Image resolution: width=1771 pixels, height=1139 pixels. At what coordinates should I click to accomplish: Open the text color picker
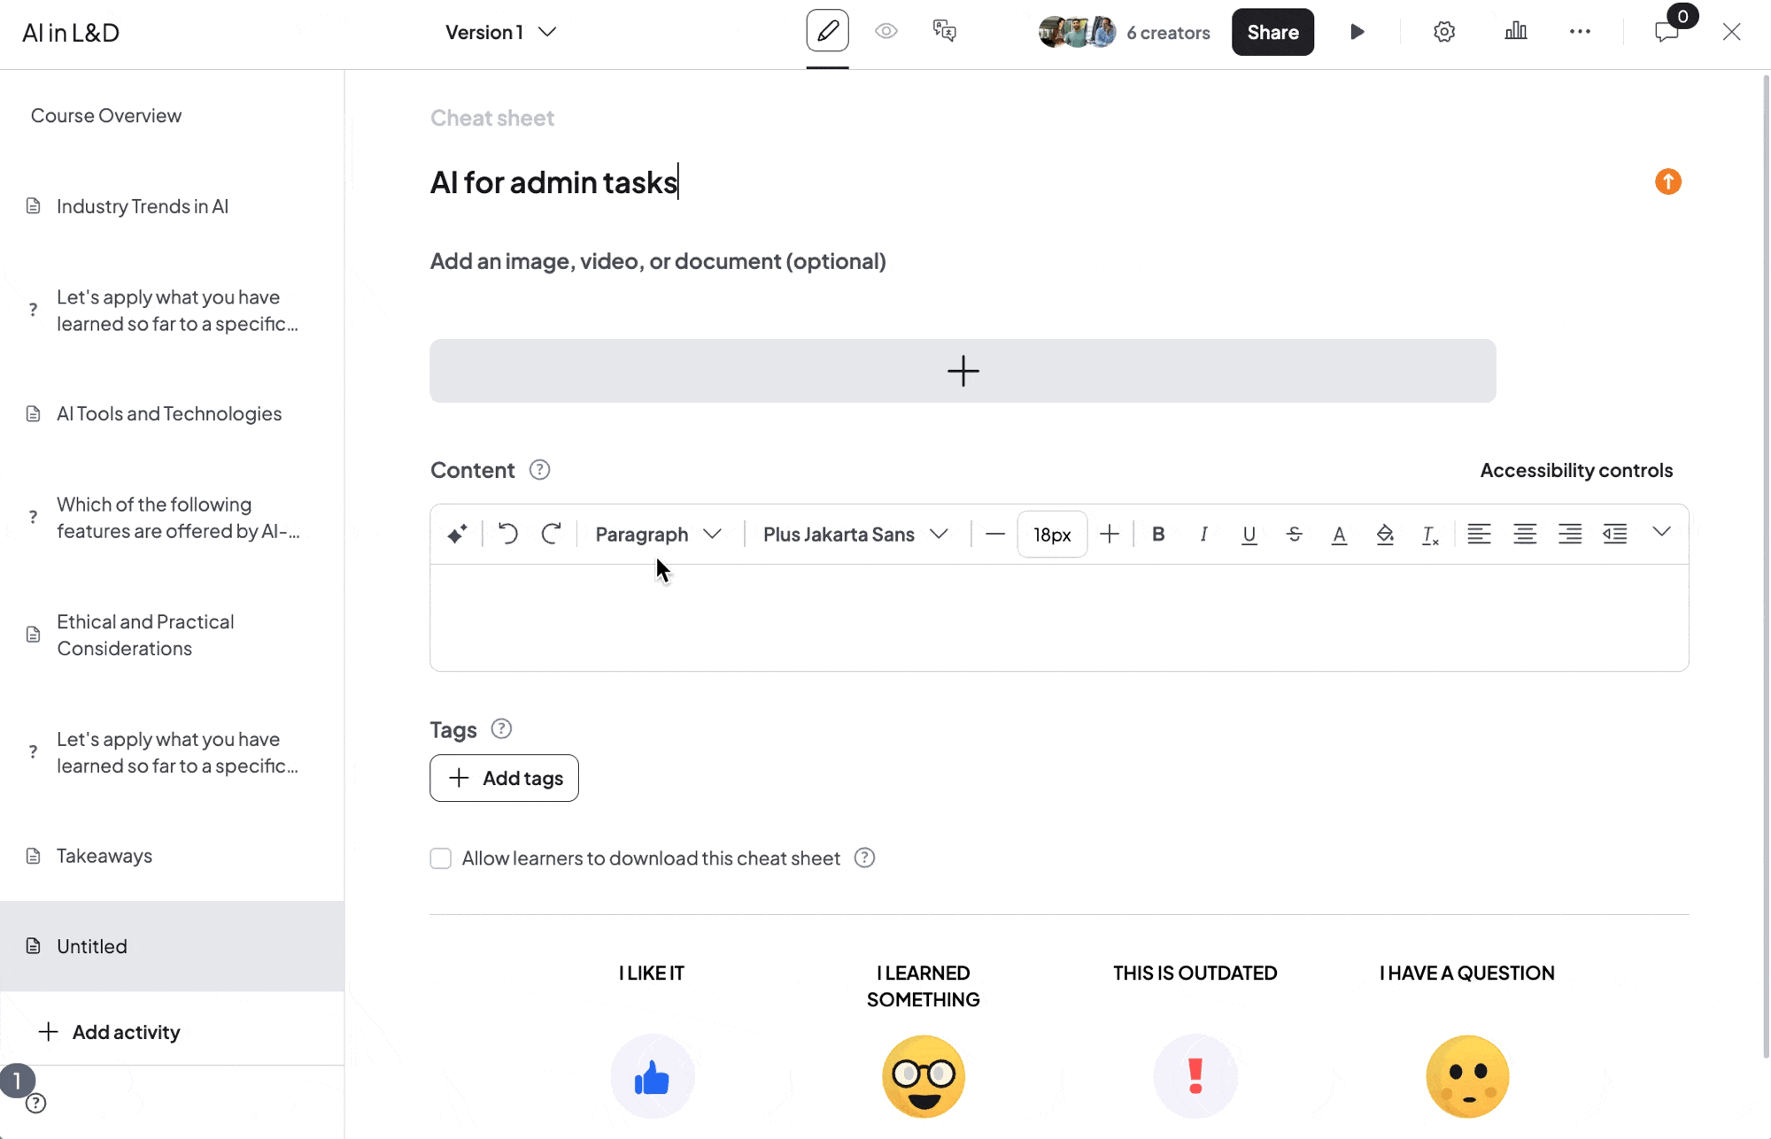click(x=1339, y=535)
